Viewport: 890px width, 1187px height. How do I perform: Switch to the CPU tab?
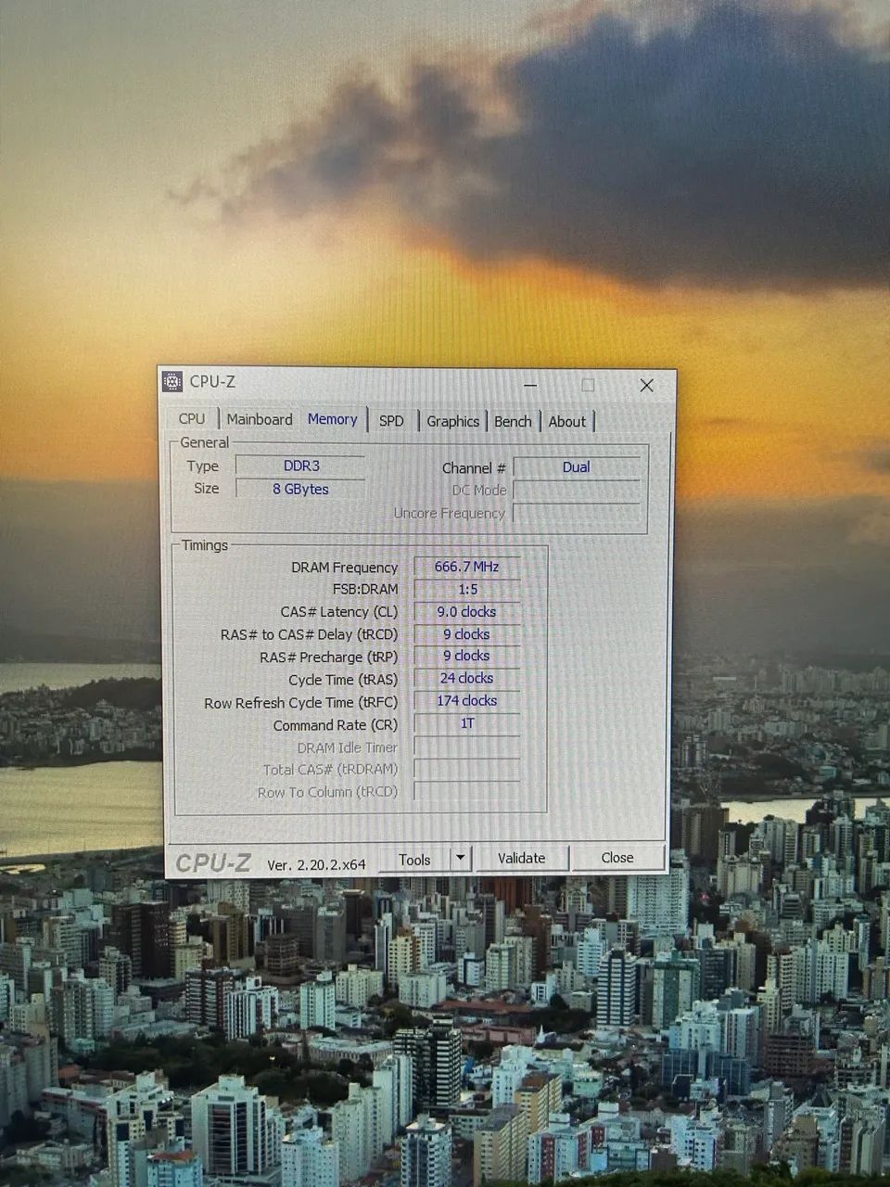click(x=192, y=419)
